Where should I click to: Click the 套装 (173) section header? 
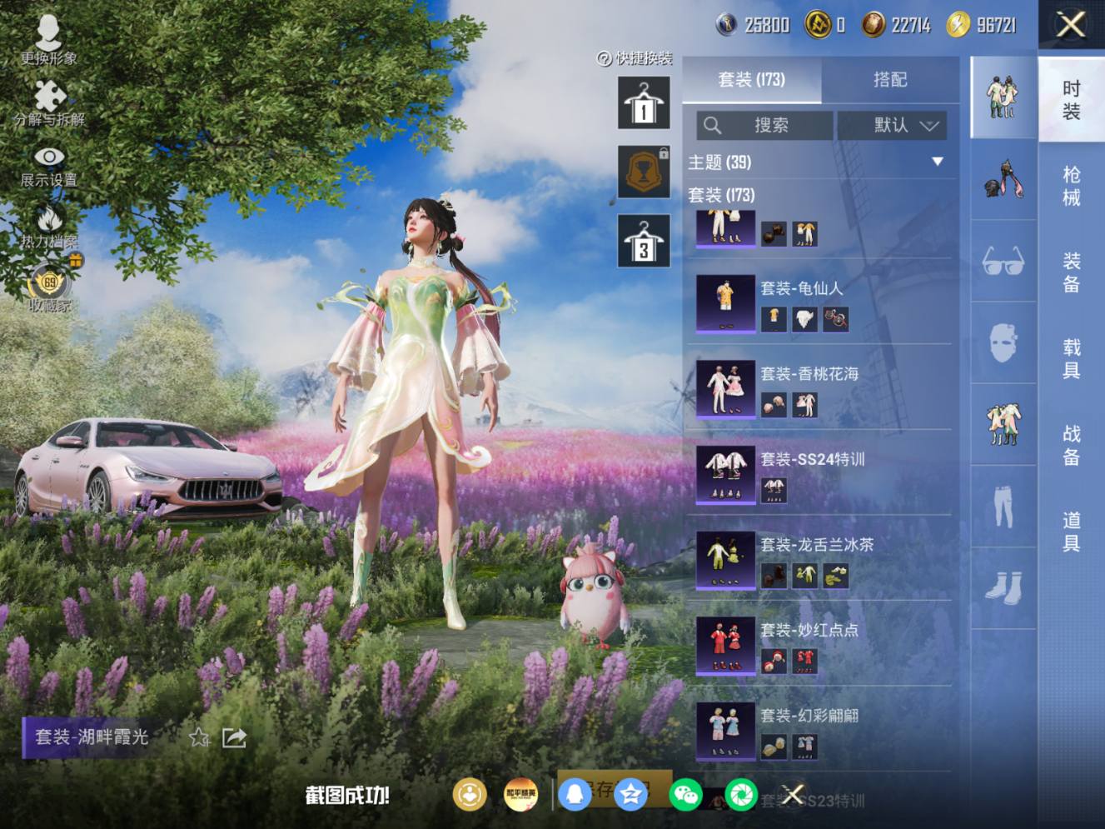pos(721,195)
